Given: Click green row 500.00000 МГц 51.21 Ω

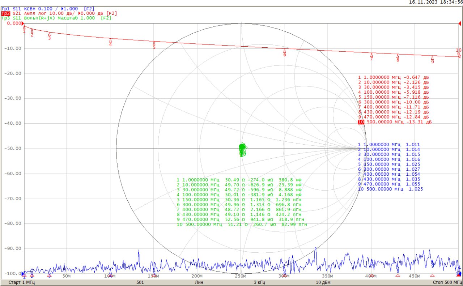Looking at the screenshot, I should click(242, 225).
